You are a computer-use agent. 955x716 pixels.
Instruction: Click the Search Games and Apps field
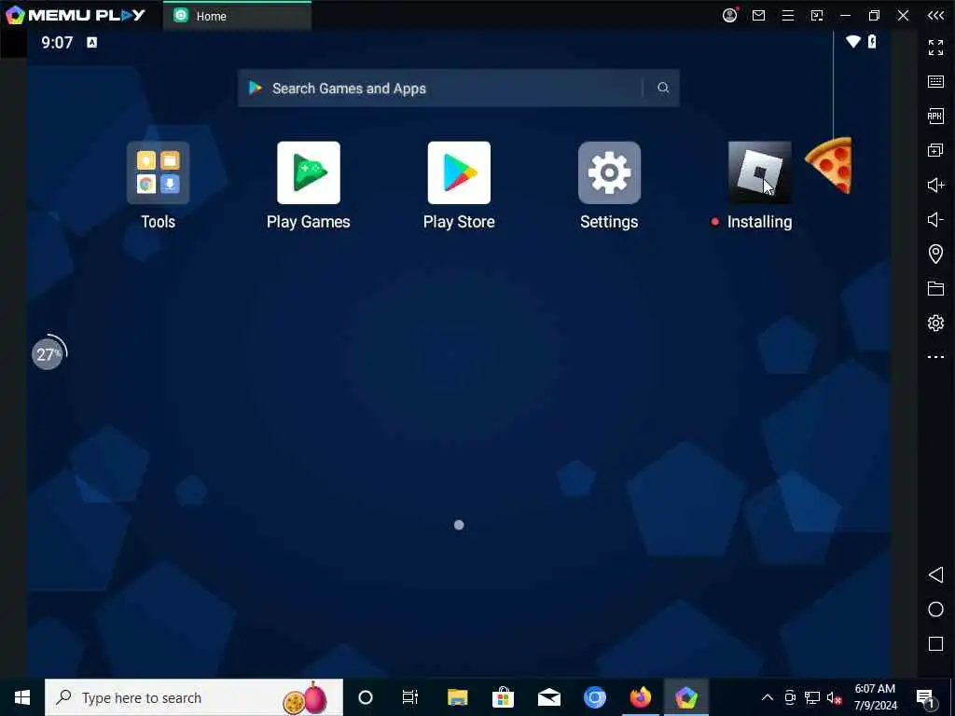point(458,89)
